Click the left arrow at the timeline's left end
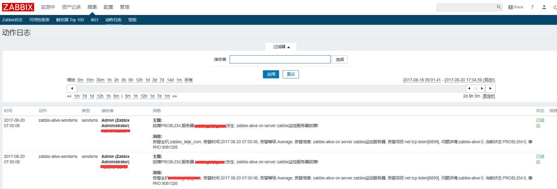Screen dimensions: 557x189 pyautogui.click(x=72, y=89)
